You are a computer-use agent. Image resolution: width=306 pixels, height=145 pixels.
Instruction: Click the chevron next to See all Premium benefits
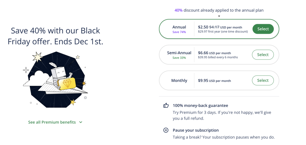pos(81,122)
